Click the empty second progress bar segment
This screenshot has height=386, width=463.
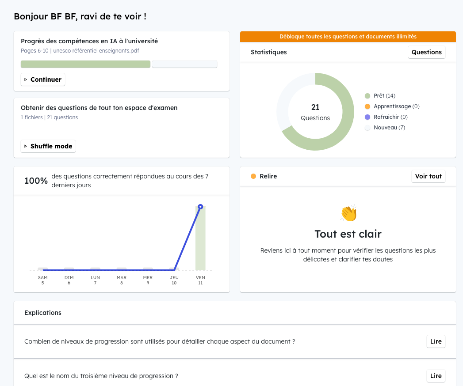(x=184, y=64)
